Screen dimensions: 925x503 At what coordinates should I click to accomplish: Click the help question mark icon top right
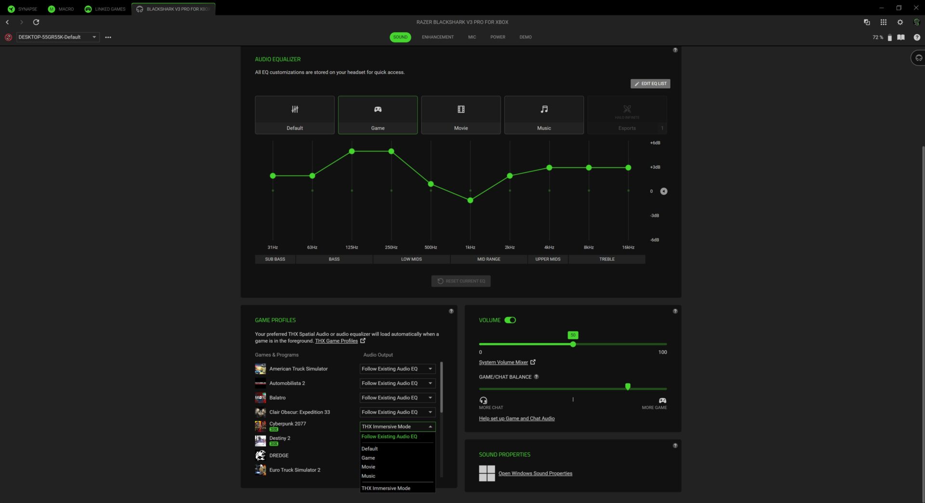tap(916, 37)
